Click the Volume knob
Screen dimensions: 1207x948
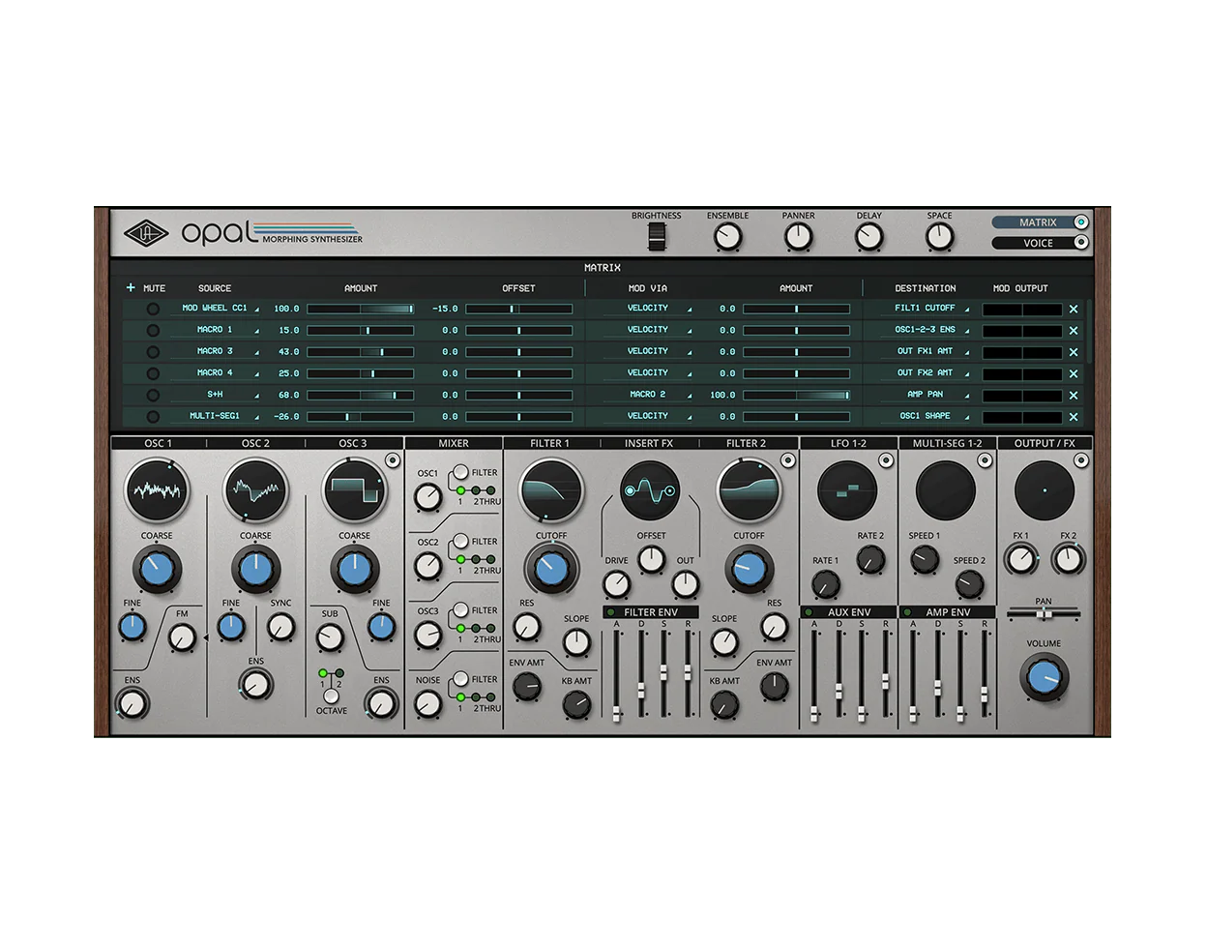[1045, 677]
